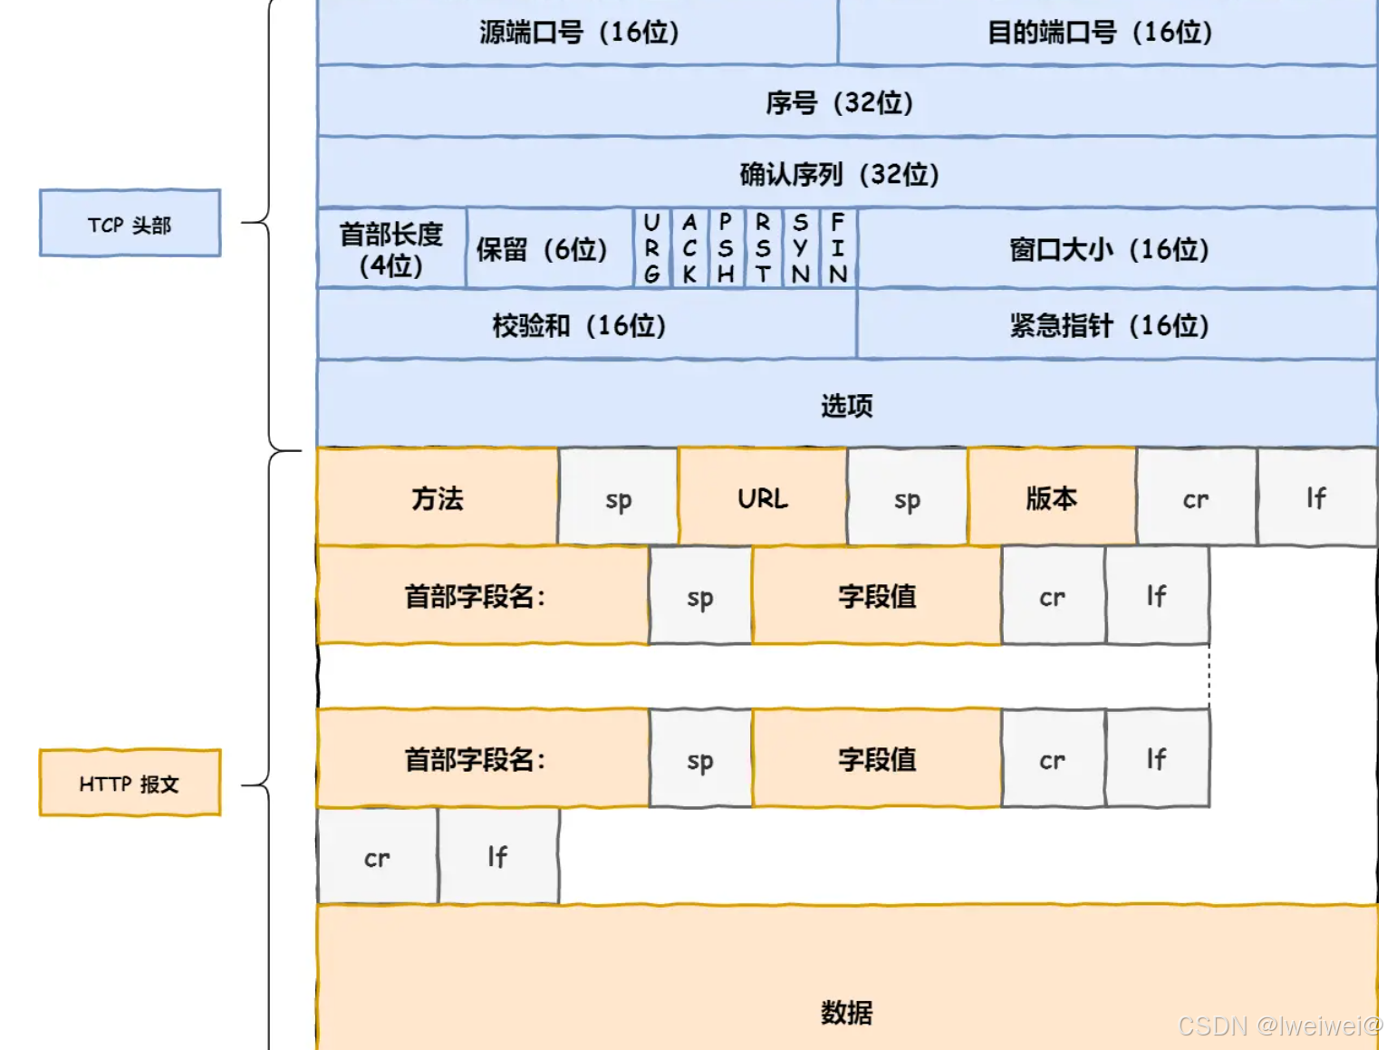Click the PSH flag box
Screen dimensions: 1387x1050
tap(725, 250)
